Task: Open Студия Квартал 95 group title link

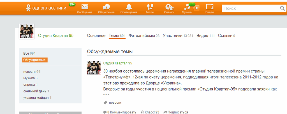Action: (x=56, y=36)
